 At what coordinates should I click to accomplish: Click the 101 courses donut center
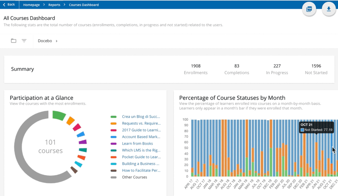50,147
